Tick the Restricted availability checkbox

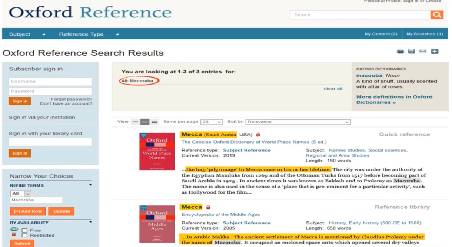(24, 235)
